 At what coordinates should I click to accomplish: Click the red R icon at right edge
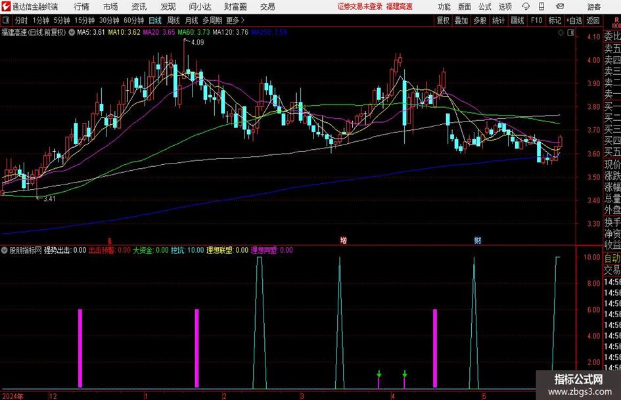pos(616,20)
